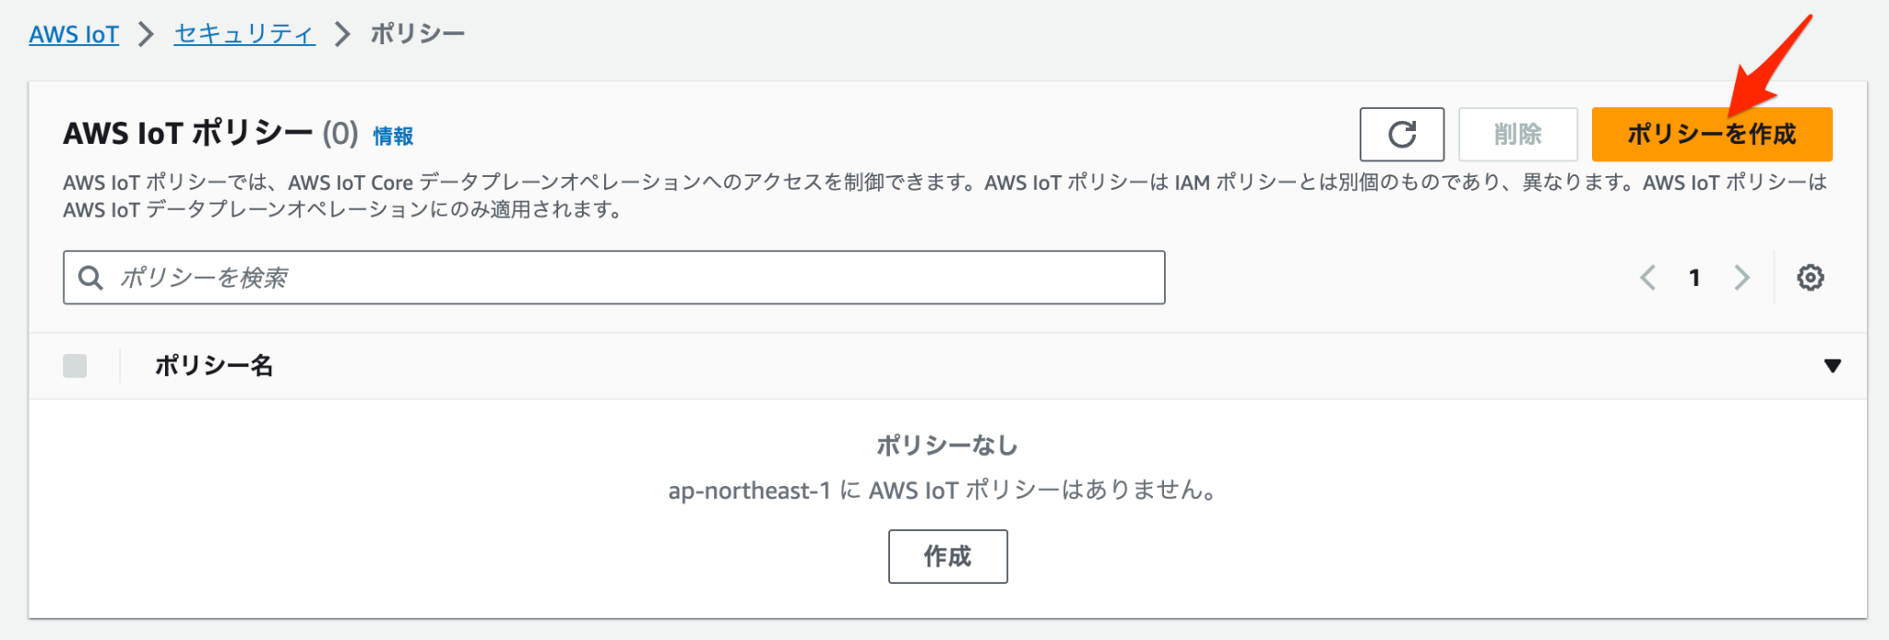The width and height of the screenshot is (1889, 640).
Task: Click the sort triangle on the table header
Action: coord(1835,365)
